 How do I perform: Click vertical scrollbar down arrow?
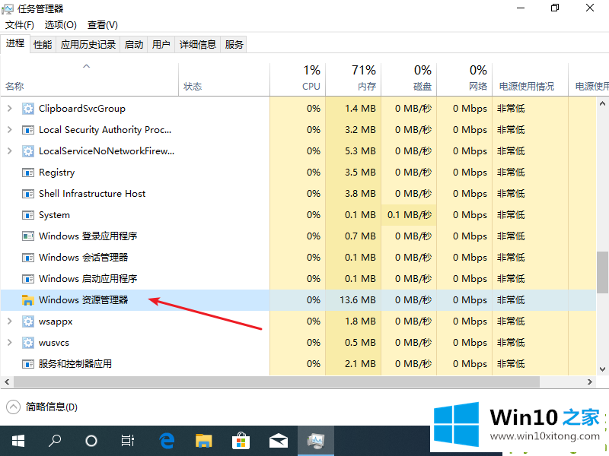(602, 369)
